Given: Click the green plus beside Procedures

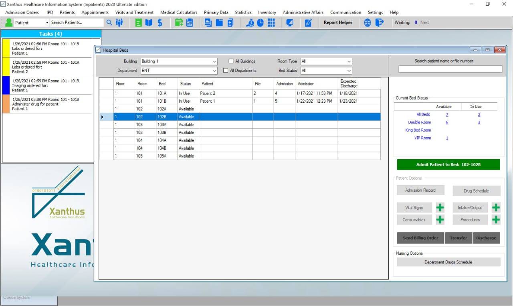Looking at the screenshot, I should tap(496, 219).
